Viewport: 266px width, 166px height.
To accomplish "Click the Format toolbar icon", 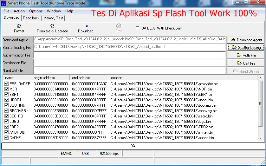I will tap(19, 26).
